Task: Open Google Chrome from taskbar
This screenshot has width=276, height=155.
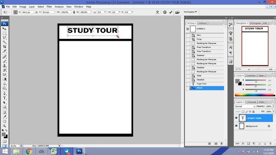Action: coord(29,151)
